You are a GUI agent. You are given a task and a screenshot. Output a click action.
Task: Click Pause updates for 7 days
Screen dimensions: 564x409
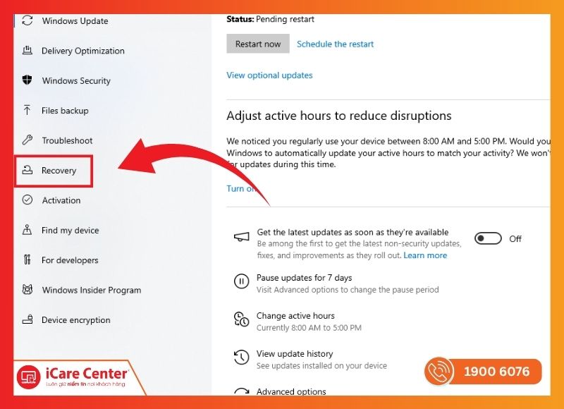click(305, 278)
